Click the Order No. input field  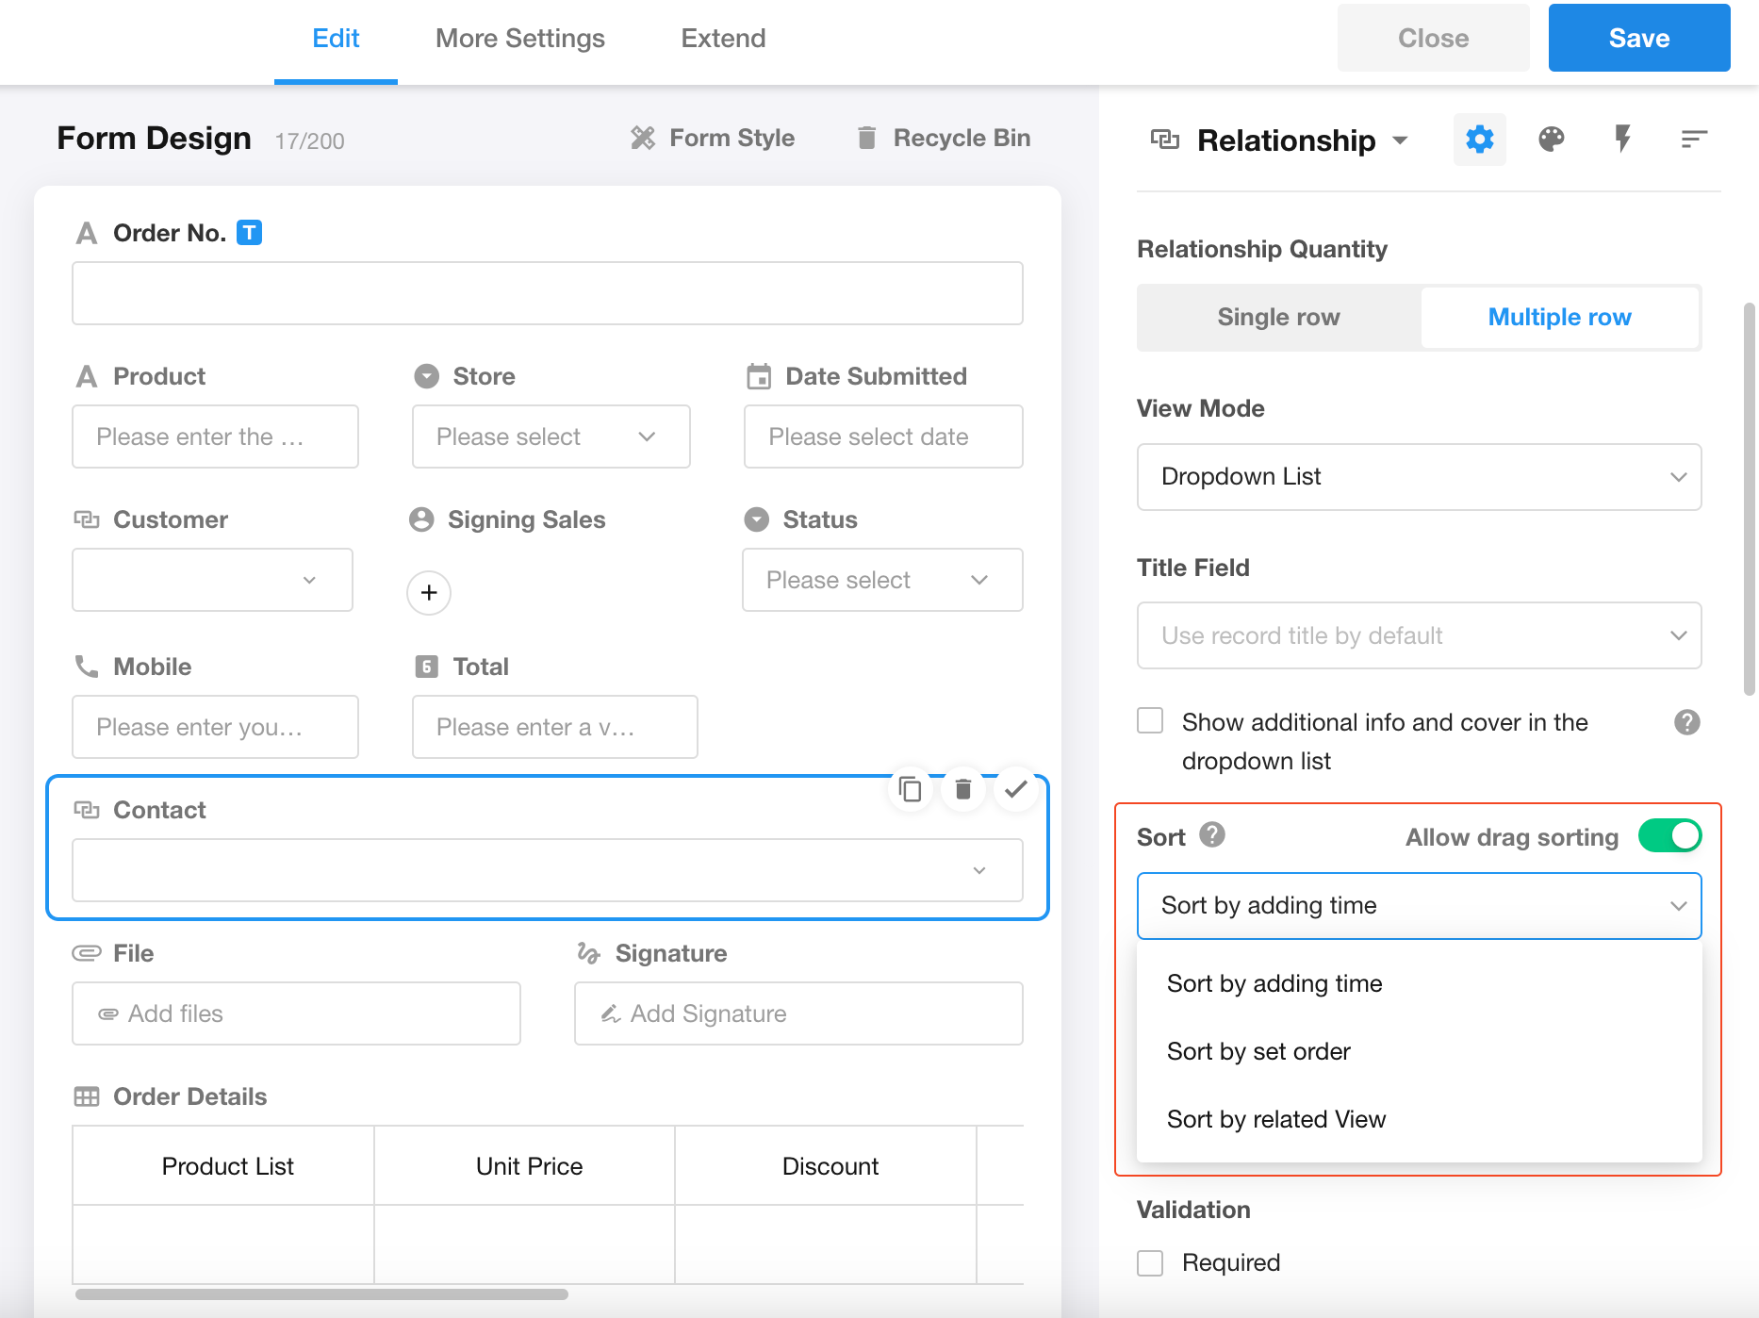[x=548, y=293]
